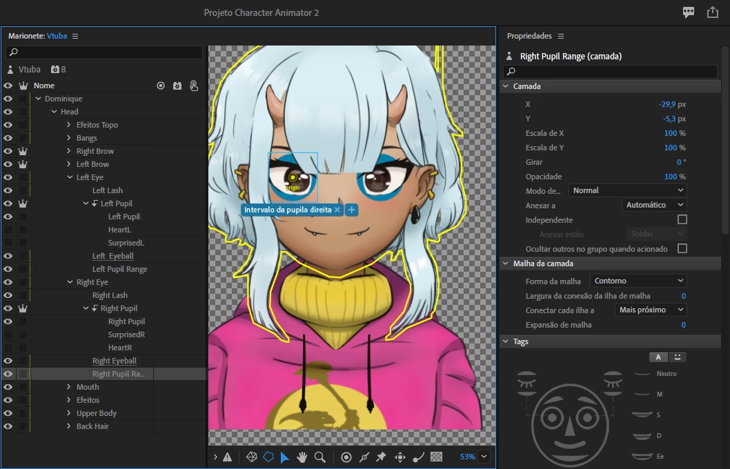Select the Right Lash layer

[110, 295]
